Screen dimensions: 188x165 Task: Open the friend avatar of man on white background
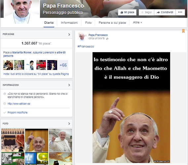click(30, 65)
